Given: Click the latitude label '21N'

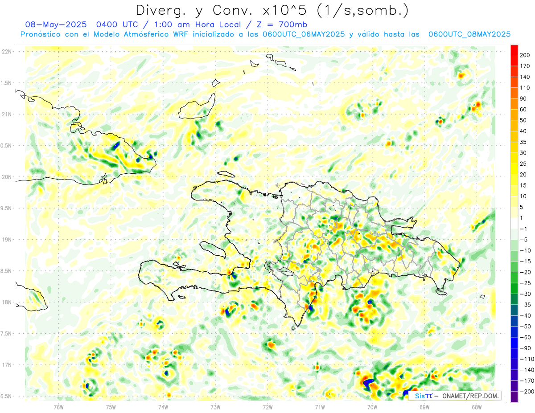Looking at the screenshot, I should point(7,114).
